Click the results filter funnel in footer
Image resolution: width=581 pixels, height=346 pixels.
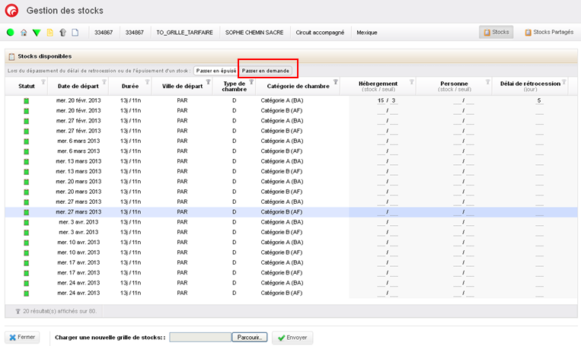tap(18, 311)
